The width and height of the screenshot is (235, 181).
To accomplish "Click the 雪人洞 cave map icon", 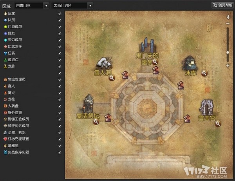I will (x=105, y=63).
